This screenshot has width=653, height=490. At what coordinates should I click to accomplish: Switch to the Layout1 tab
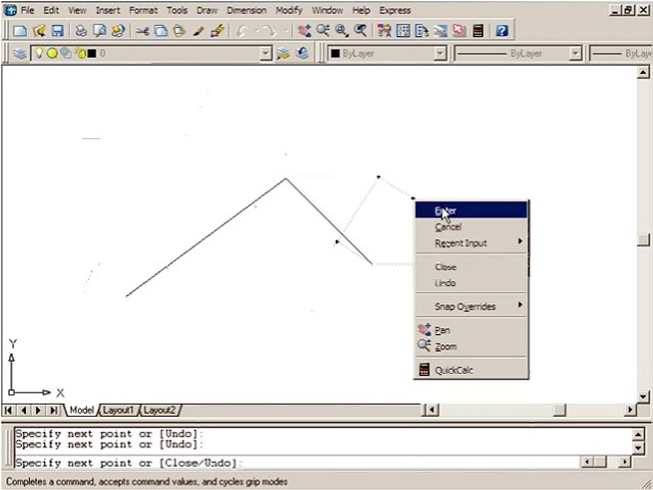point(118,410)
